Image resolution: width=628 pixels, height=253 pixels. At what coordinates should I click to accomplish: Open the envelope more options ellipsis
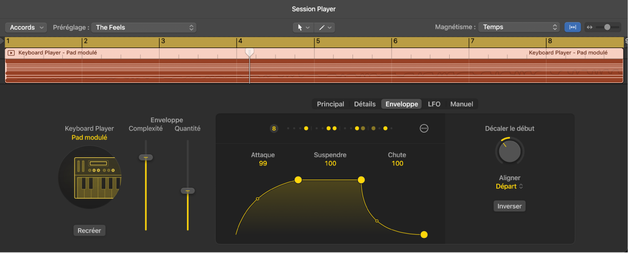424,129
